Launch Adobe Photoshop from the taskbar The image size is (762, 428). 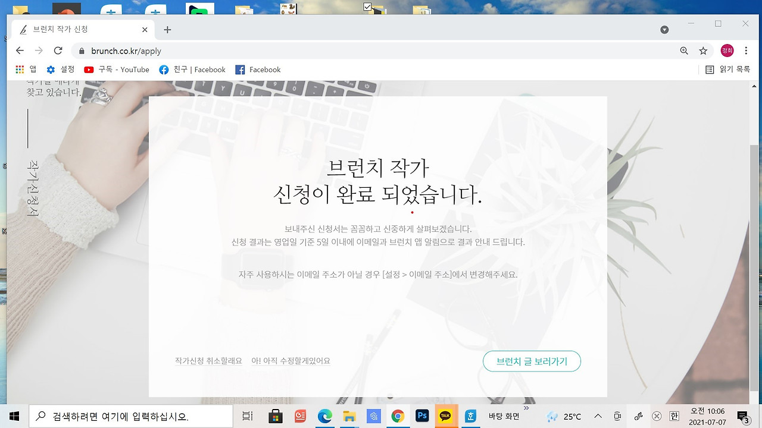(x=422, y=416)
